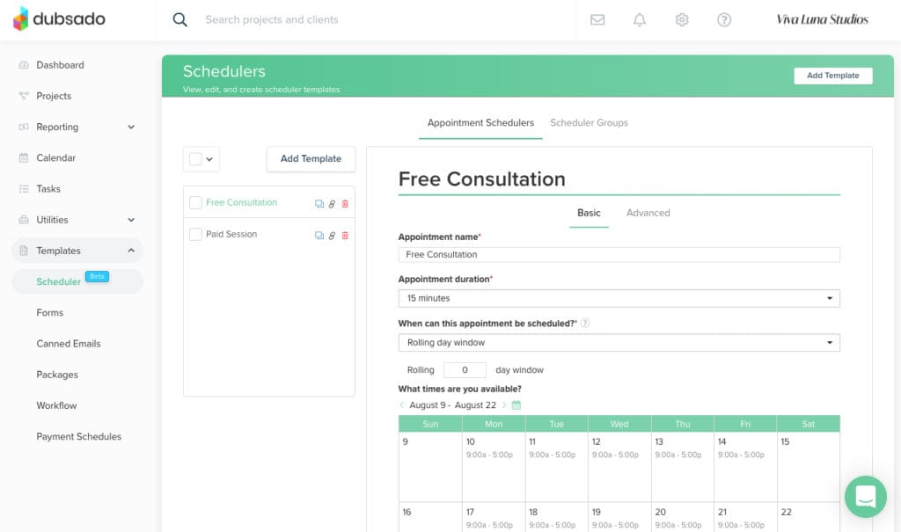Switch to Appointment Schedulers tab

(480, 123)
